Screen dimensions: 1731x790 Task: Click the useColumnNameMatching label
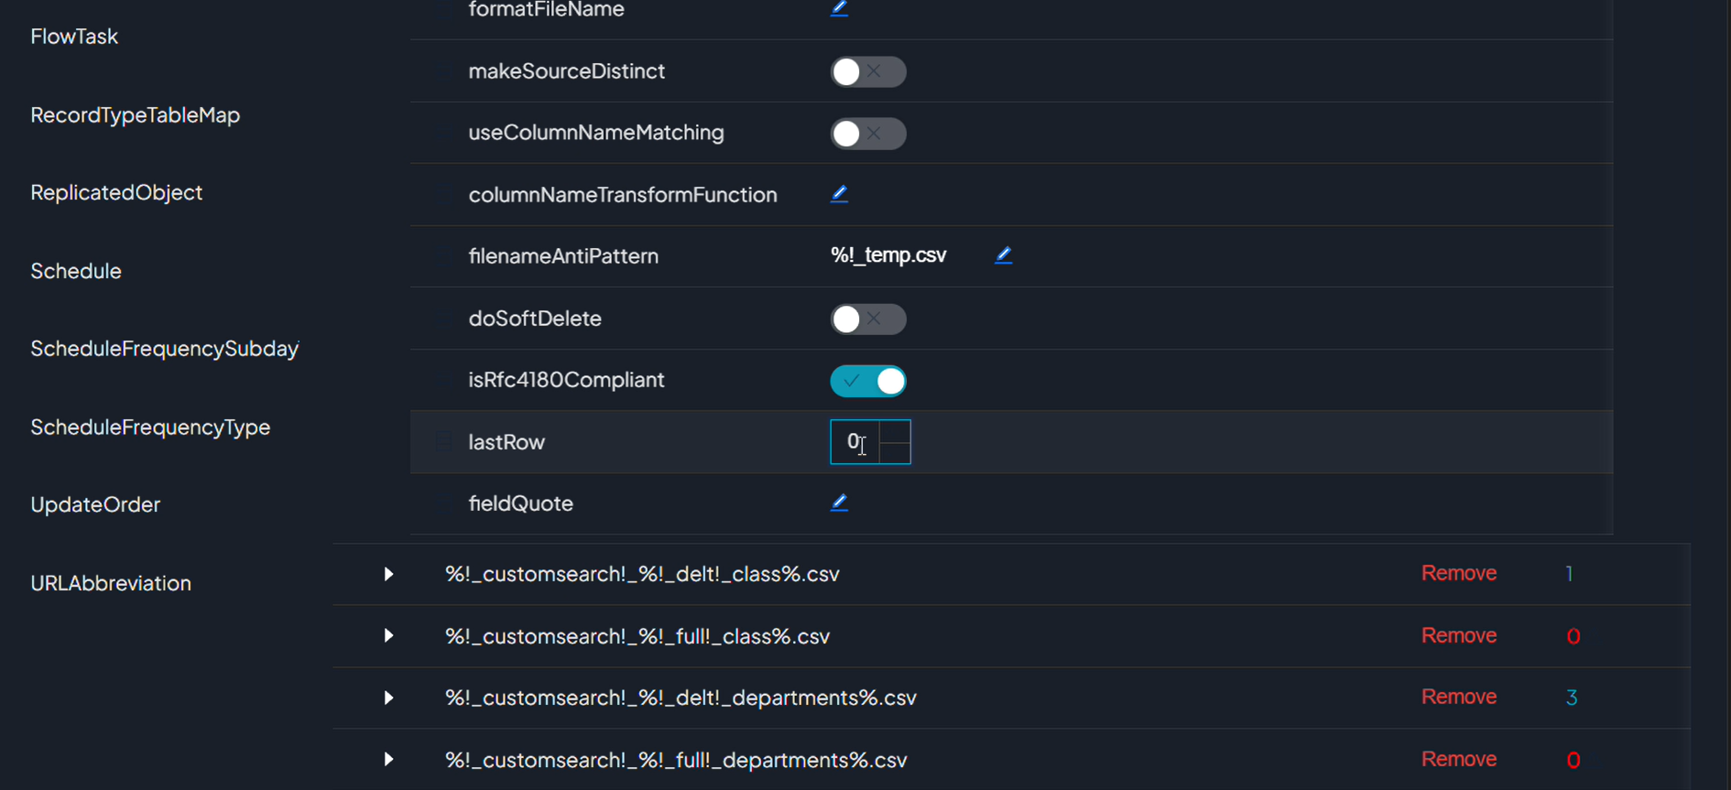pos(596,133)
